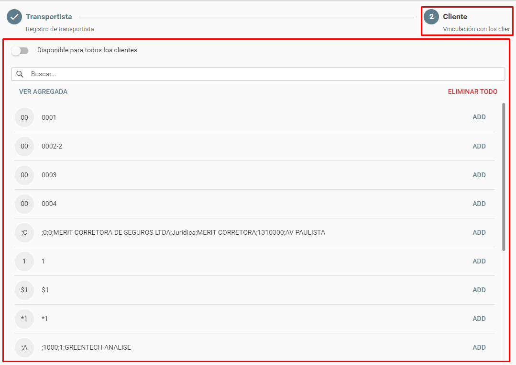The image size is (516, 365).
Task: Select the 0002-2 client name text
Action: [x=52, y=146]
